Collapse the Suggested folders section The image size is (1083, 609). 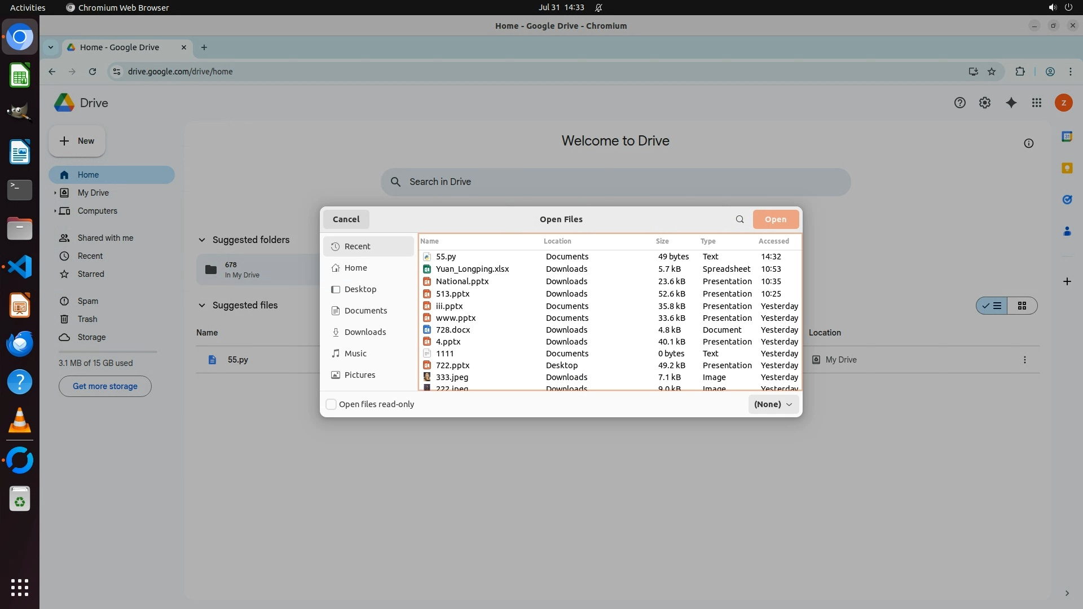[201, 240]
